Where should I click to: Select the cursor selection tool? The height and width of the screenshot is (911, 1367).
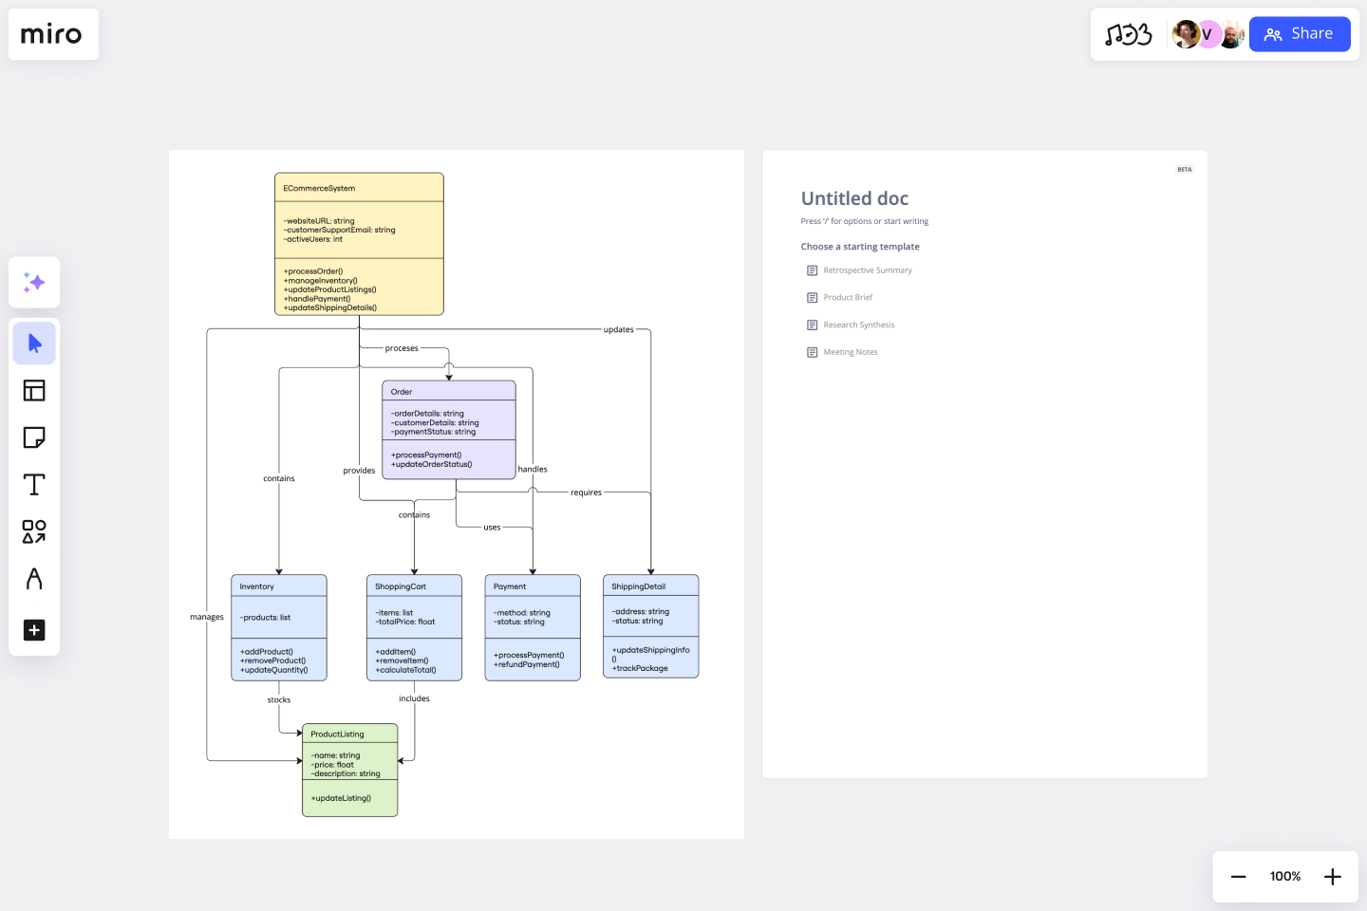34,343
